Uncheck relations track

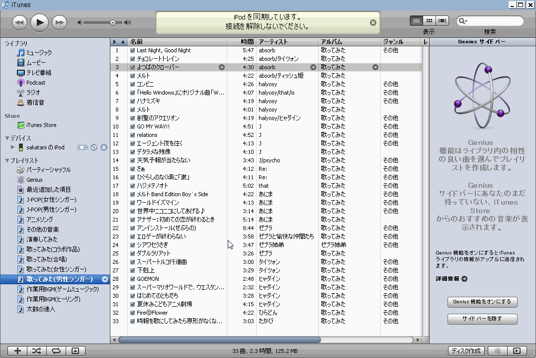[132, 135]
